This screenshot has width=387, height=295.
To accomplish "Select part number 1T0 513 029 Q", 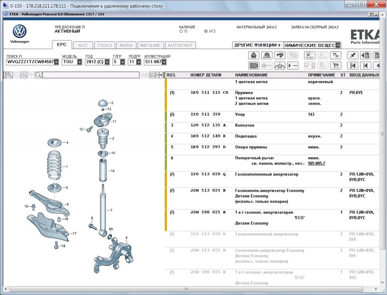I will coord(208,174).
